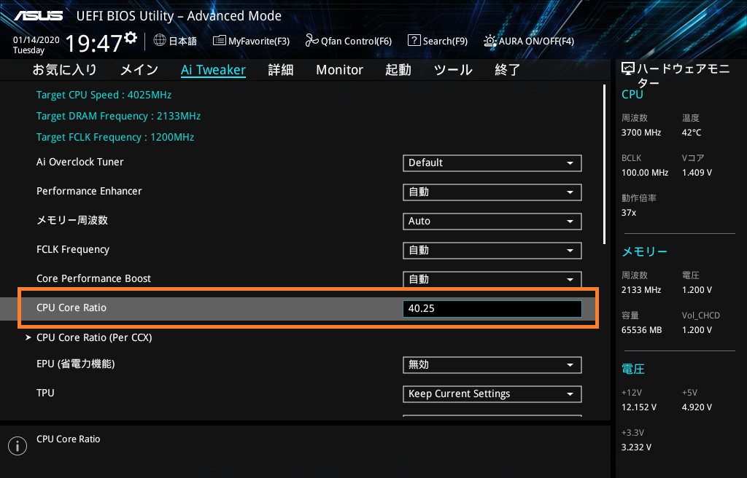Click 動作倍率 37x value
The width and height of the screenshot is (747, 478).
pos(628,212)
